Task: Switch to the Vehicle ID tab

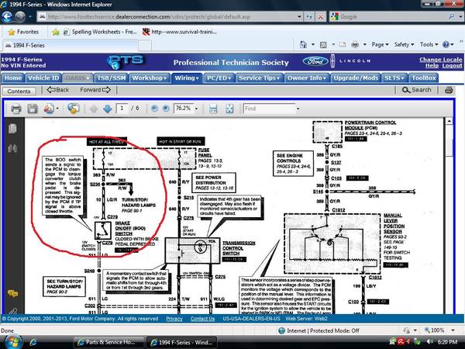Action: coord(43,78)
